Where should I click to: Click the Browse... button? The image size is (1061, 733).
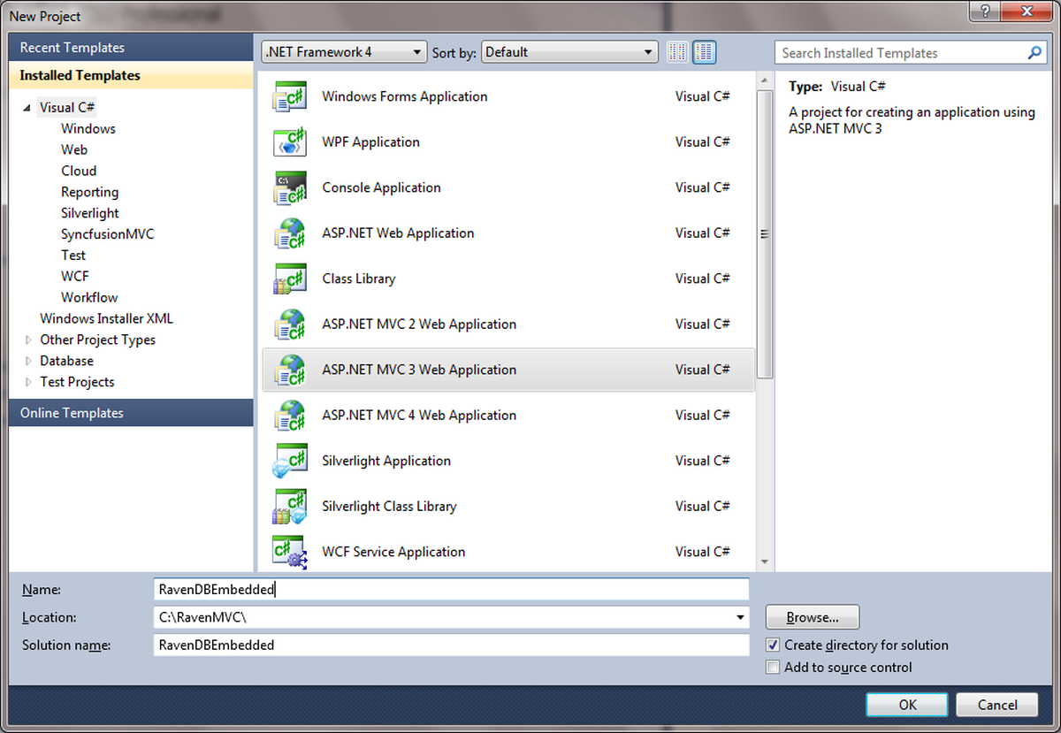point(812,617)
